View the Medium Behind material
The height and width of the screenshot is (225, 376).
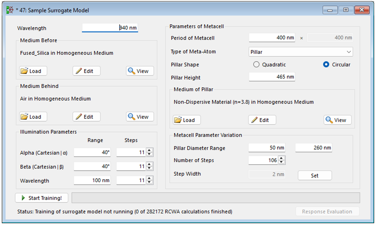coord(140,117)
